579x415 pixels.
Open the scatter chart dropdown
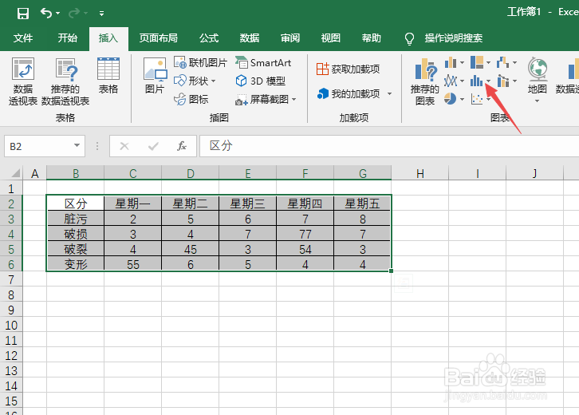tap(489, 99)
